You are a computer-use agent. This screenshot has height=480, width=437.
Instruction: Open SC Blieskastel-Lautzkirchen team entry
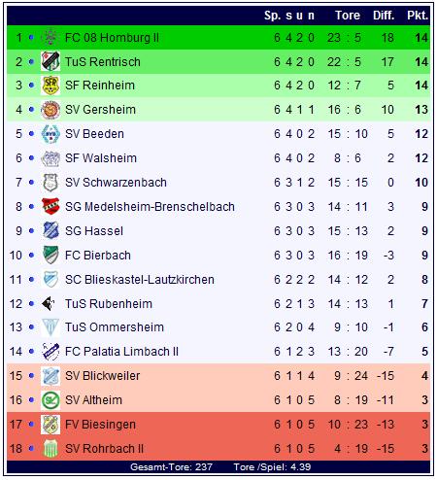coord(140,280)
